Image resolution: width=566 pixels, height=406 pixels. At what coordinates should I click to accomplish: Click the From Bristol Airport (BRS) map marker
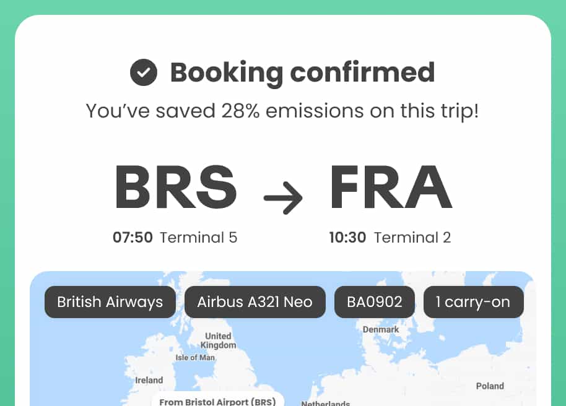point(217,400)
